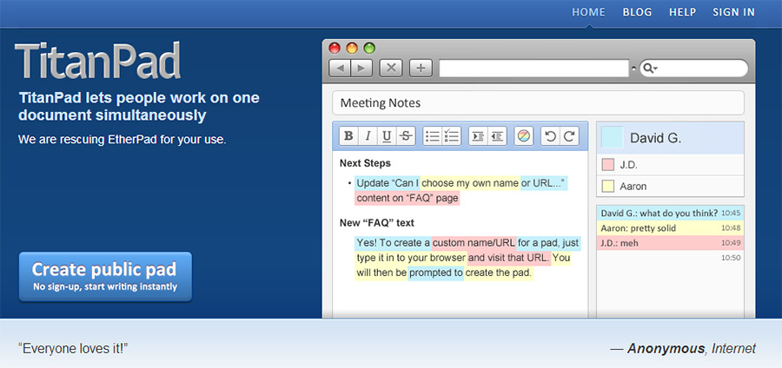Select the user name David G.
782x368 pixels.
(x=655, y=138)
